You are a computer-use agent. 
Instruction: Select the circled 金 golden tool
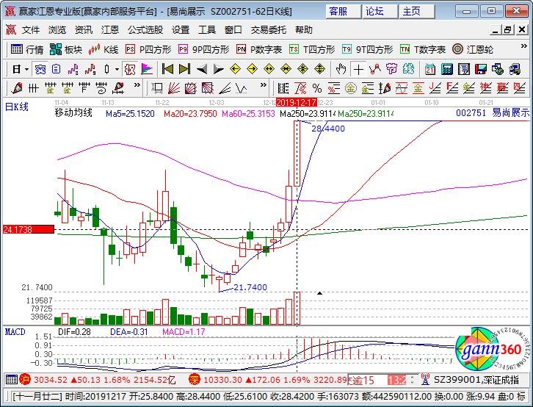pos(351,89)
